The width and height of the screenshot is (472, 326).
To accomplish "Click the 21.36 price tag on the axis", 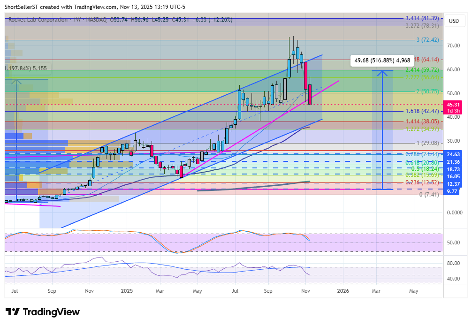I will 453,162.
